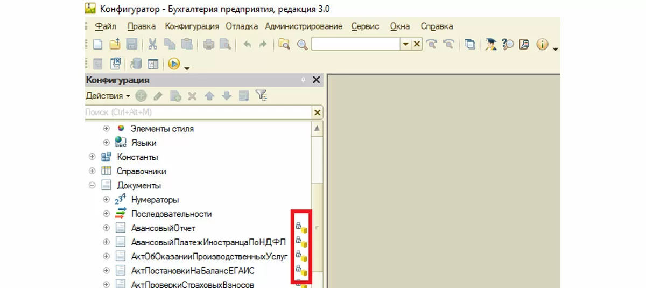This screenshot has width=646, height=288.
Task: Open toolbar overflow arrow after info icon
Action: pos(556,49)
